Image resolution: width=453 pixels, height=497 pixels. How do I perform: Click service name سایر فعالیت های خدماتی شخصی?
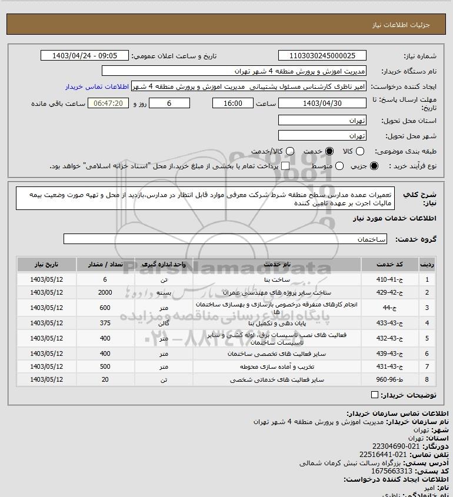[277, 379]
